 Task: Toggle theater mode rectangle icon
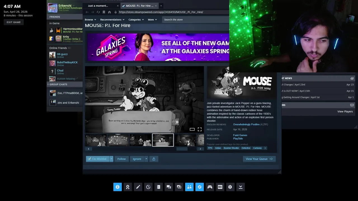192,129
